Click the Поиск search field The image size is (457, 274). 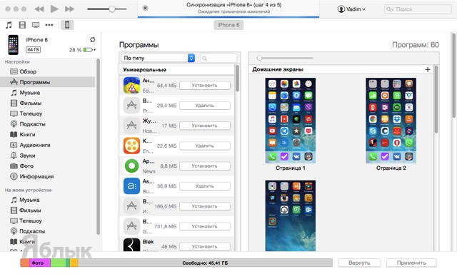click(x=418, y=9)
